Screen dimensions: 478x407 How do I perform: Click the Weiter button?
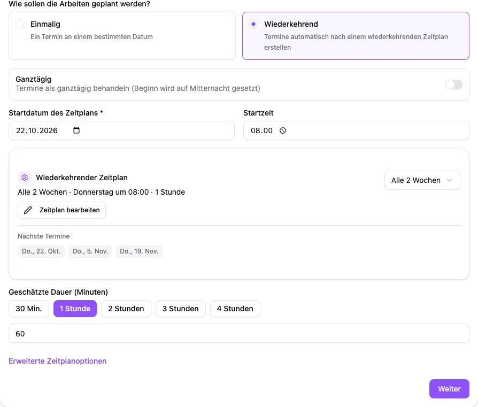coord(449,389)
